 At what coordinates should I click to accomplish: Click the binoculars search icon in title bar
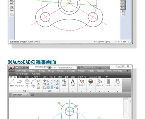(x=78, y=68)
